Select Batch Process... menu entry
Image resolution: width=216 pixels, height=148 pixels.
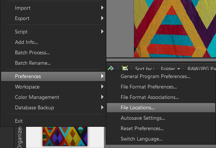coord(53,52)
